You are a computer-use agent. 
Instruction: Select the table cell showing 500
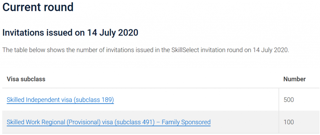tap(289, 100)
